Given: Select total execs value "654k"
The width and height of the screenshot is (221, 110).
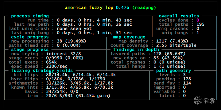Looking at the screenshot, I should click(x=52, y=62).
